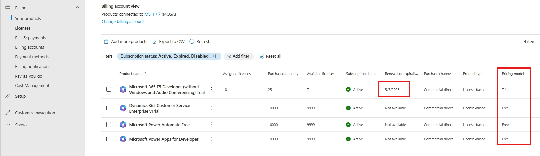Open Dynamics 365 Customer Service Enterprise vTrial
Screen dimensions: 540x156
[x=160, y=108]
